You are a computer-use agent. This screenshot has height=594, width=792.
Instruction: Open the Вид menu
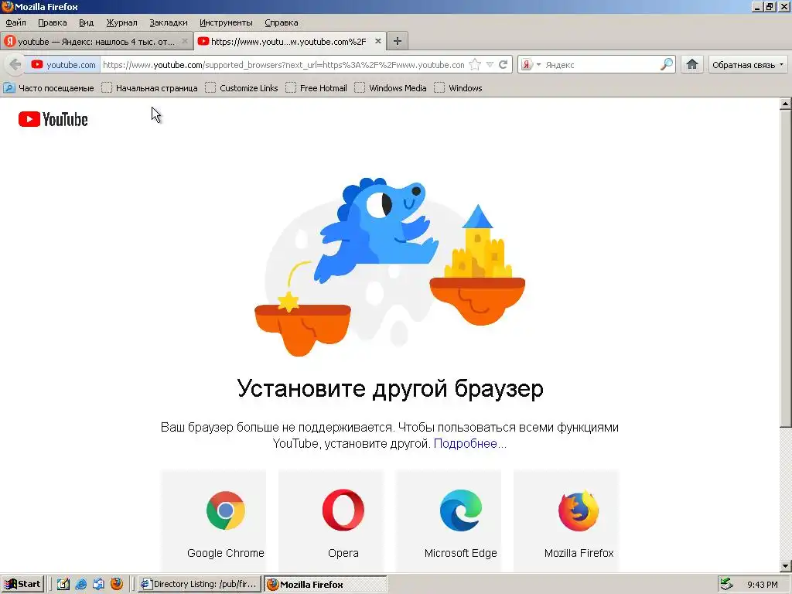[x=87, y=22]
